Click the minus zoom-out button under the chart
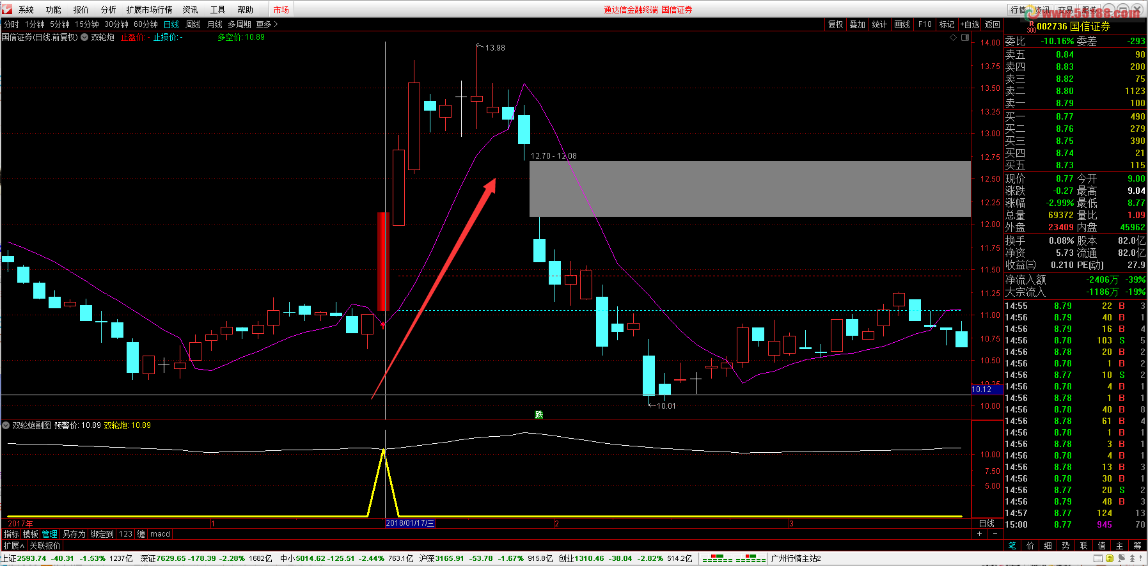The height and width of the screenshot is (566, 1148). pyautogui.click(x=995, y=534)
